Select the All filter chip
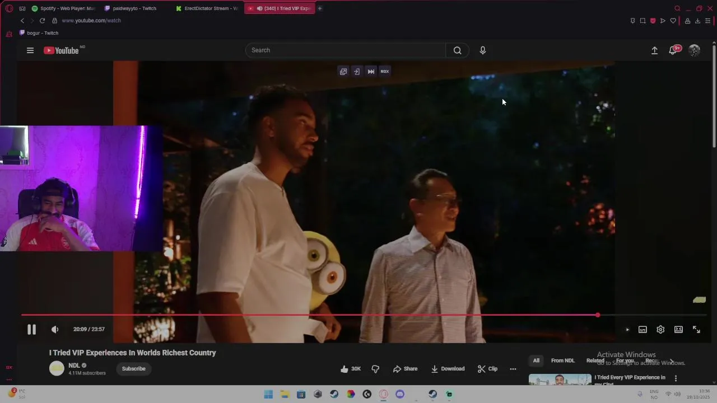 [536, 361]
